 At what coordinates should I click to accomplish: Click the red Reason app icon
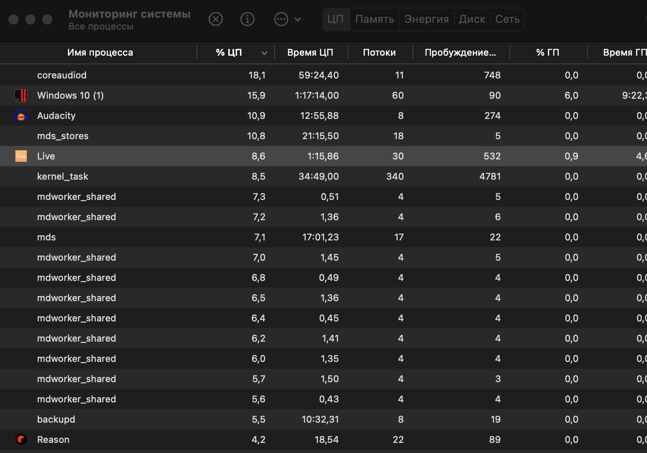[x=21, y=440]
